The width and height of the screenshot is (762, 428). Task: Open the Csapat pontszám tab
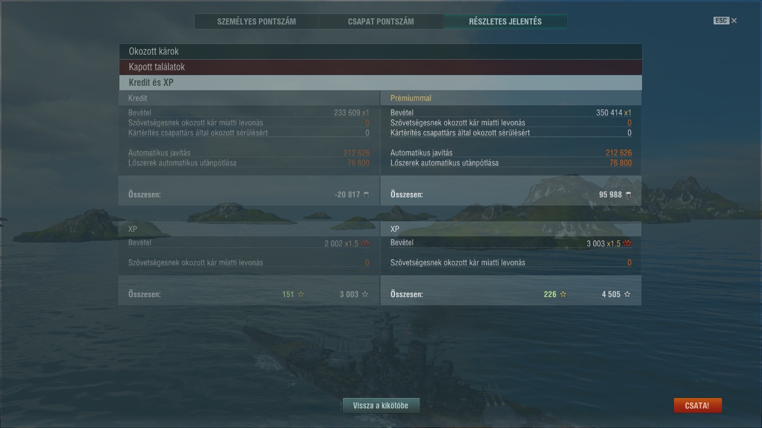pos(381,22)
